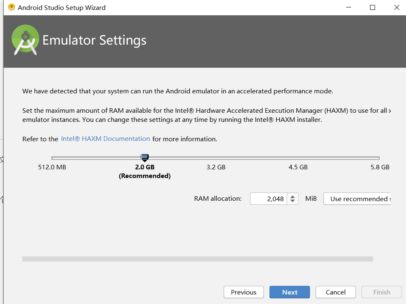Image resolution: width=406 pixels, height=304 pixels.
Task: Increase RAM allocation using the up stepper arrow
Action: (x=293, y=196)
